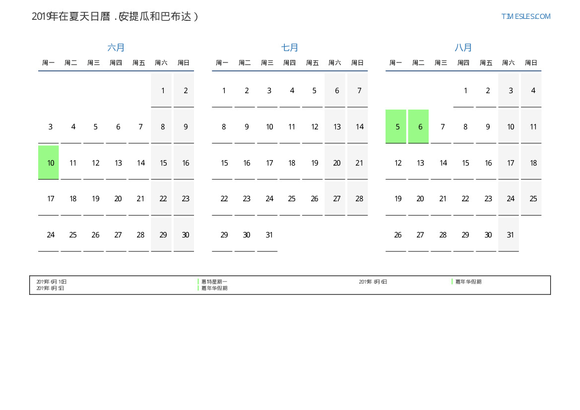Select legend date 2019年8月6日
The width and height of the screenshot is (580, 410).
point(373,282)
